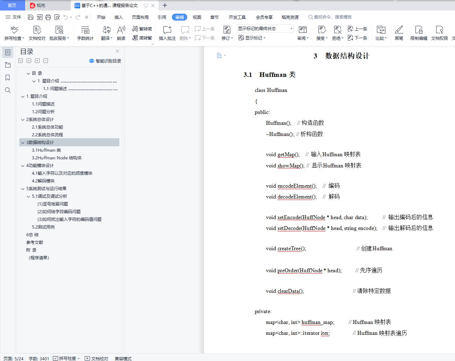This screenshot has height=361, width=455.
Task: Open the 文件 menu
Action: point(13,17)
